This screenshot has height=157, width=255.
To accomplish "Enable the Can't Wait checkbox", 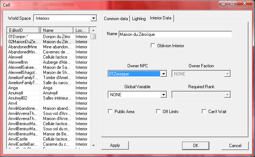I will [204, 111].
